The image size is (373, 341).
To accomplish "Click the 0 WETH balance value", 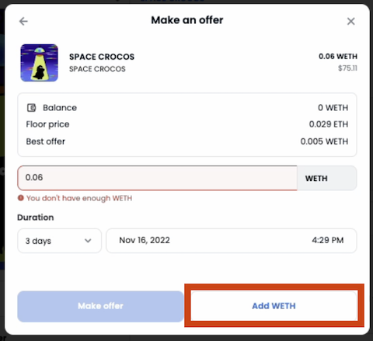I will point(333,107).
